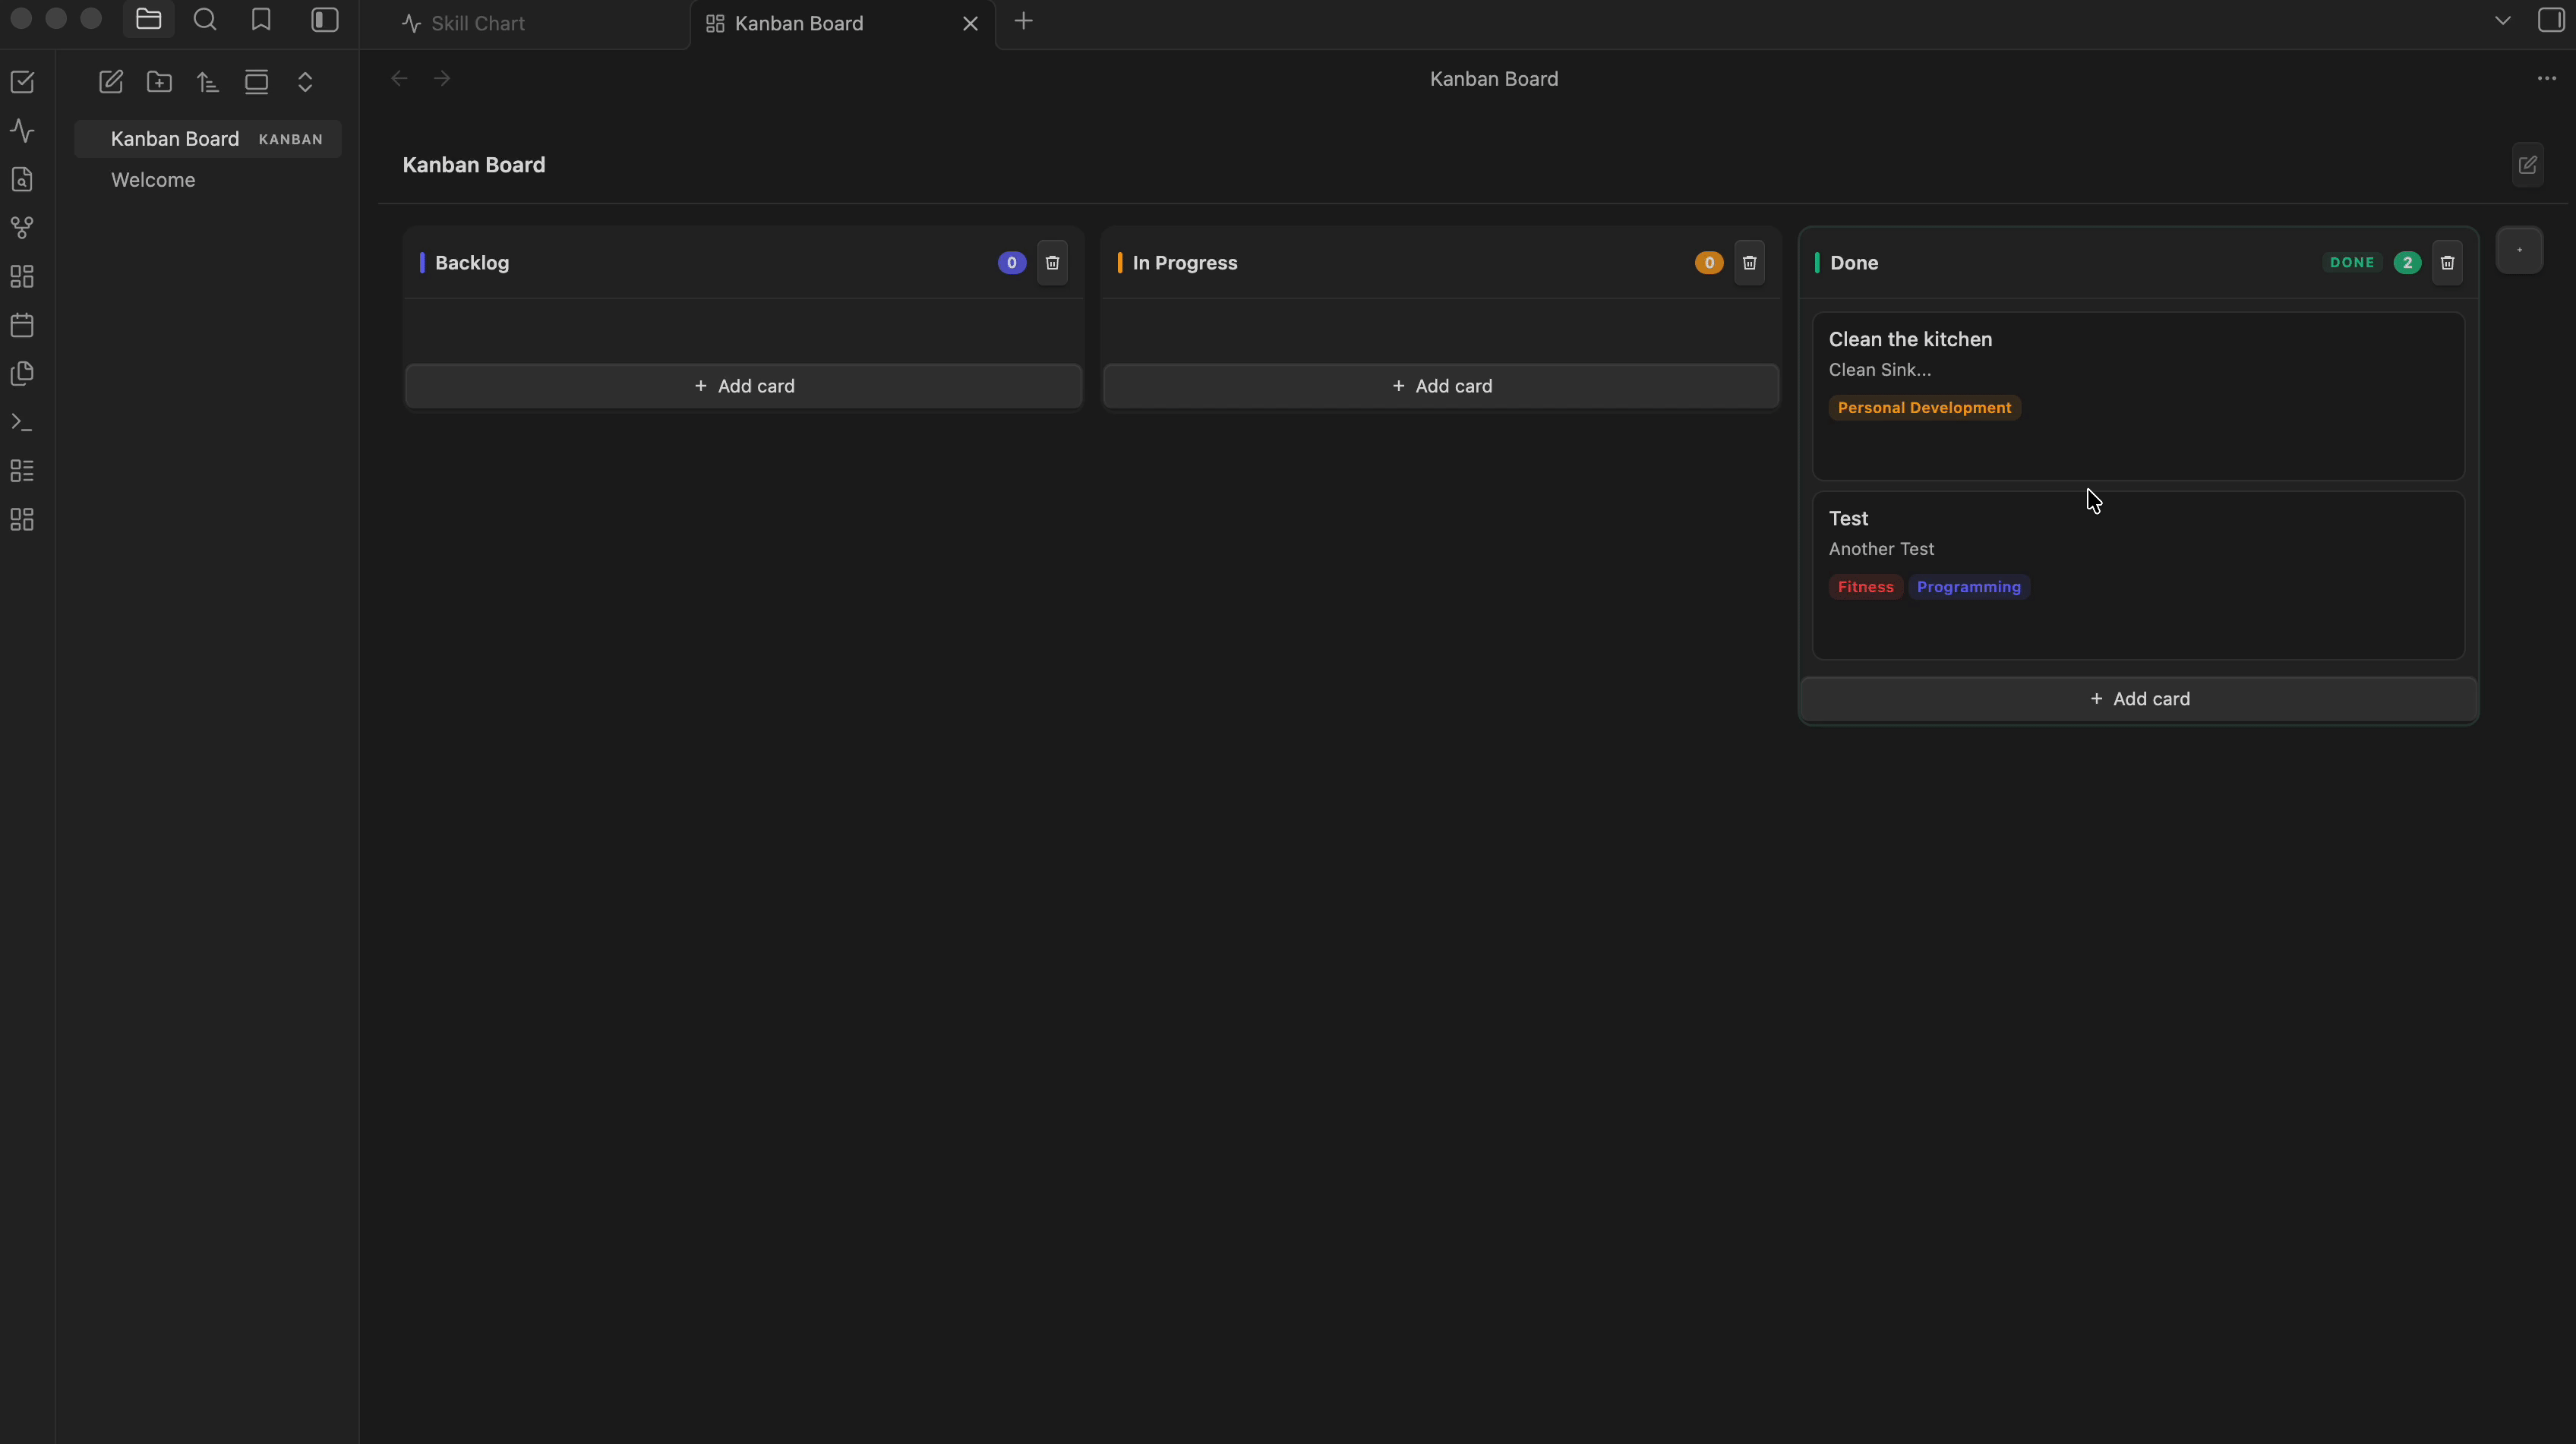This screenshot has height=1444, width=2576.
Task: Open the activity pulse ribbon icon
Action: coord(22,131)
